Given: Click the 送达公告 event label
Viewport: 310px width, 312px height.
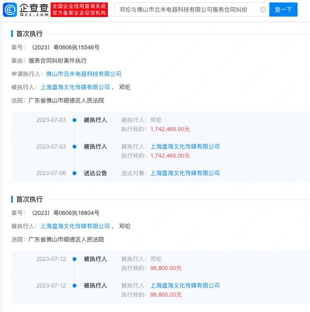Looking at the screenshot, I should (95, 173).
